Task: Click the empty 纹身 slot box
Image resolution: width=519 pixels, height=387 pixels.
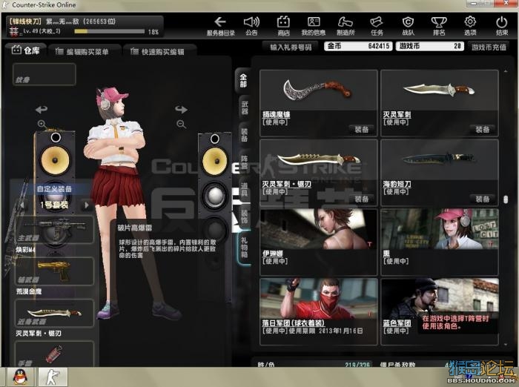Action: click(x=44, y=74)
